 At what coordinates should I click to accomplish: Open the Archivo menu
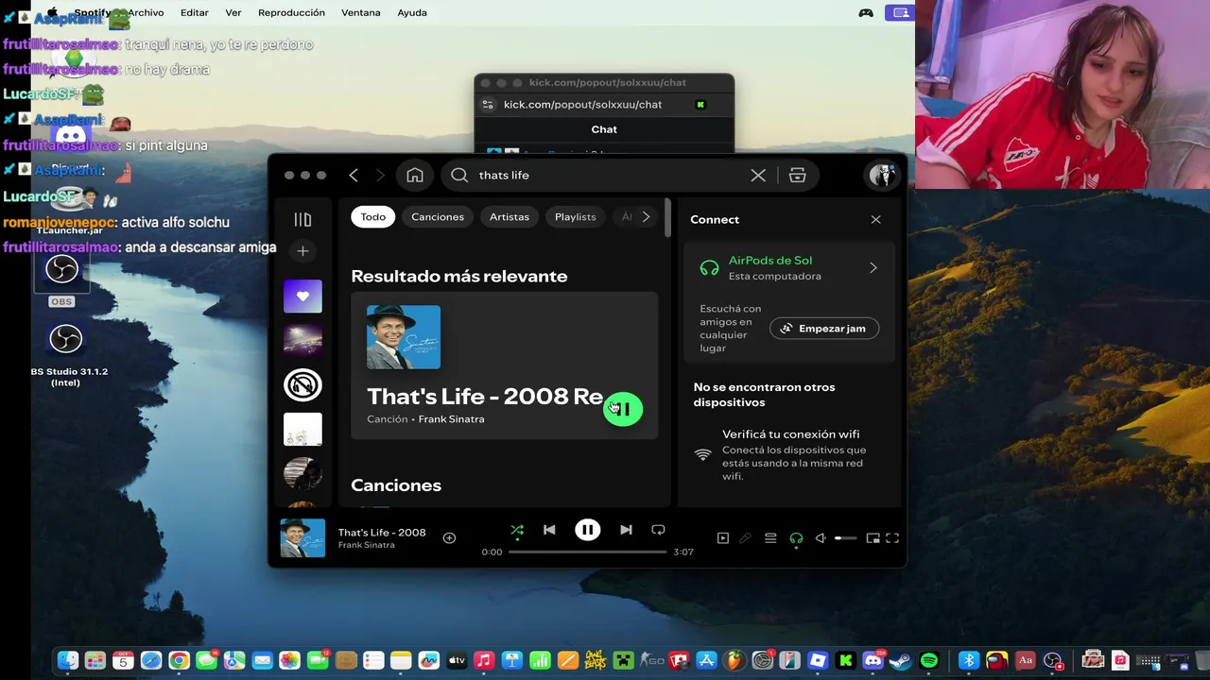[x=146, y=12]
